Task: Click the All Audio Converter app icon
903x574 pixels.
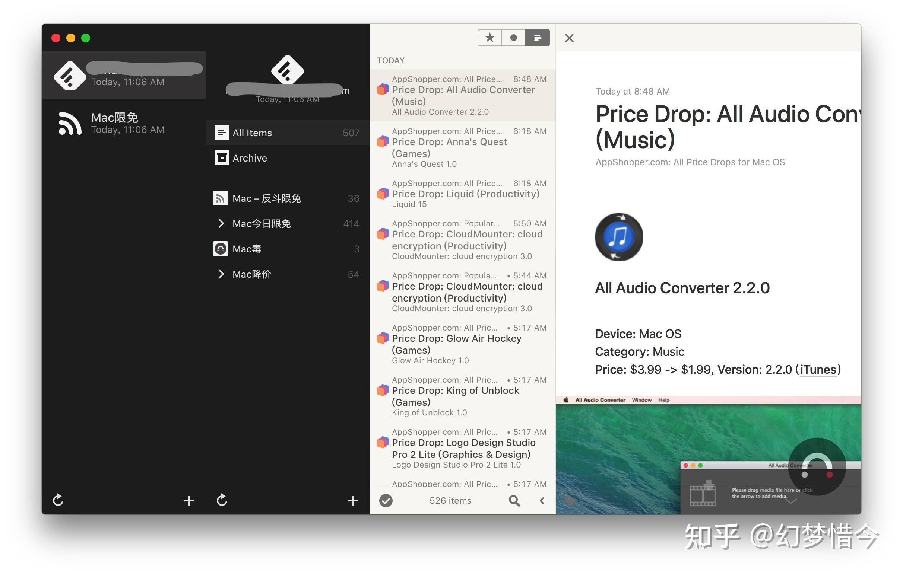Action: [x=619, y=237]
